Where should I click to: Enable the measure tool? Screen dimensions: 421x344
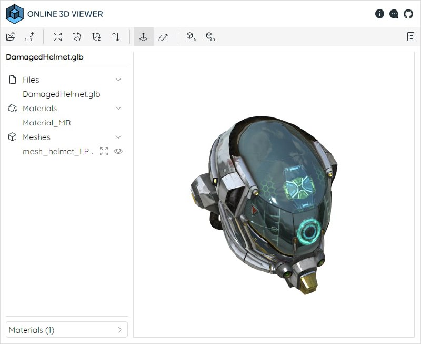[163, 37]
